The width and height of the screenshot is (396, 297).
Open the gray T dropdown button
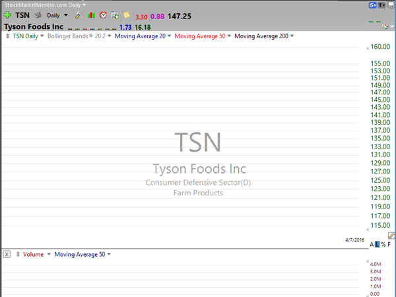(381, 5)
